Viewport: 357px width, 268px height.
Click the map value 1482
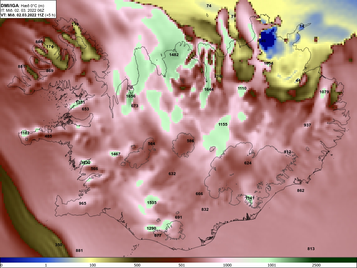click(174, 55)
